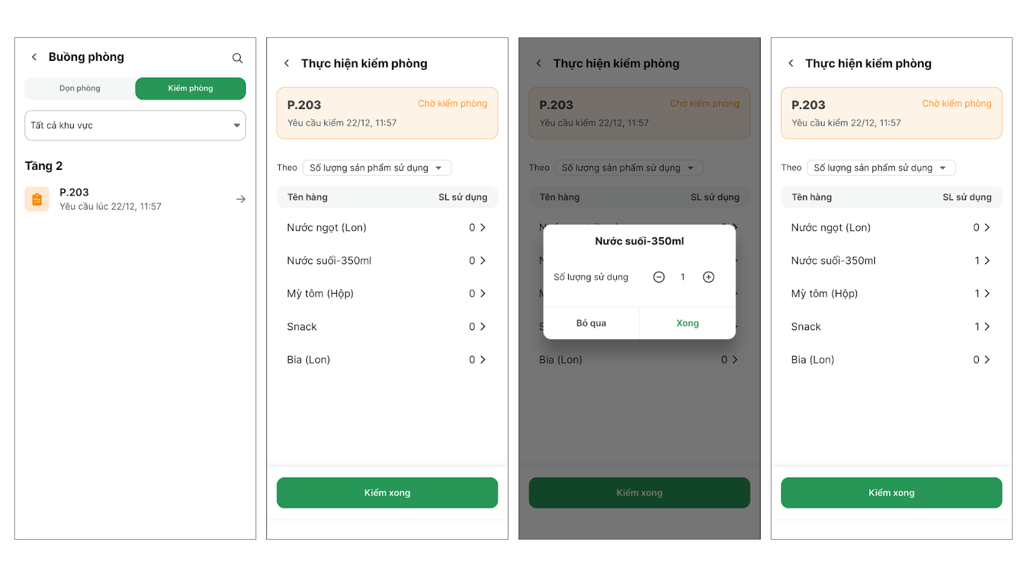Click the Nước suối-350ml dialog title
The width and height of the screenshot is (1027, 577).
(639, 241)
